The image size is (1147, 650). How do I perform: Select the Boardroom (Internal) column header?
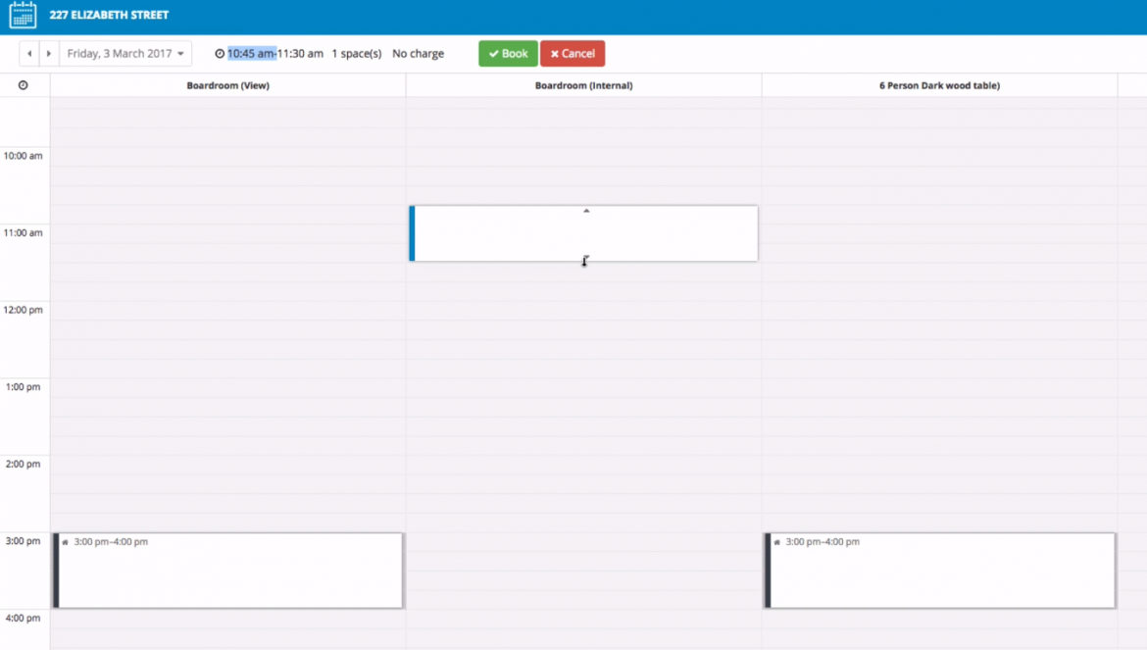(583, 85)
